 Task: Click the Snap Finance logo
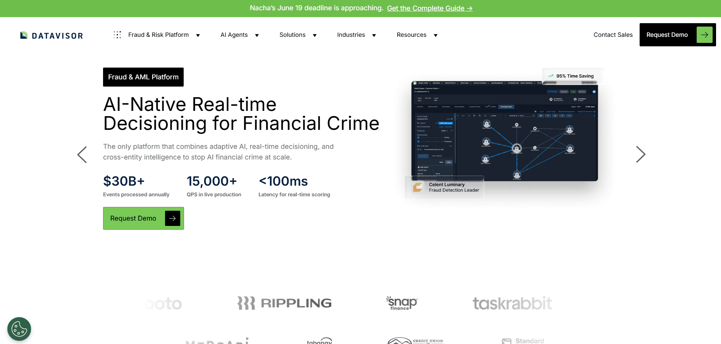click(x=402, y=303)
